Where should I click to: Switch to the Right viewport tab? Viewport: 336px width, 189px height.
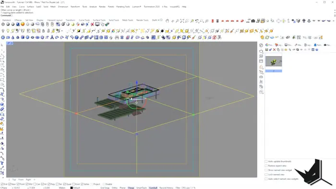pos(28,179)
